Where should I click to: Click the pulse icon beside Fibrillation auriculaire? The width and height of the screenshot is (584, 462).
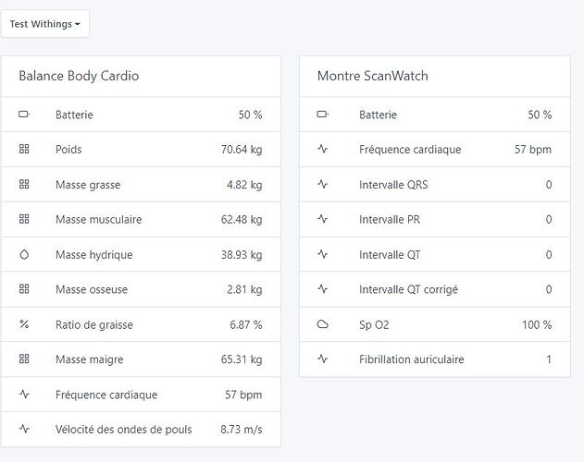pyautogui.click(x=322, y=359)
